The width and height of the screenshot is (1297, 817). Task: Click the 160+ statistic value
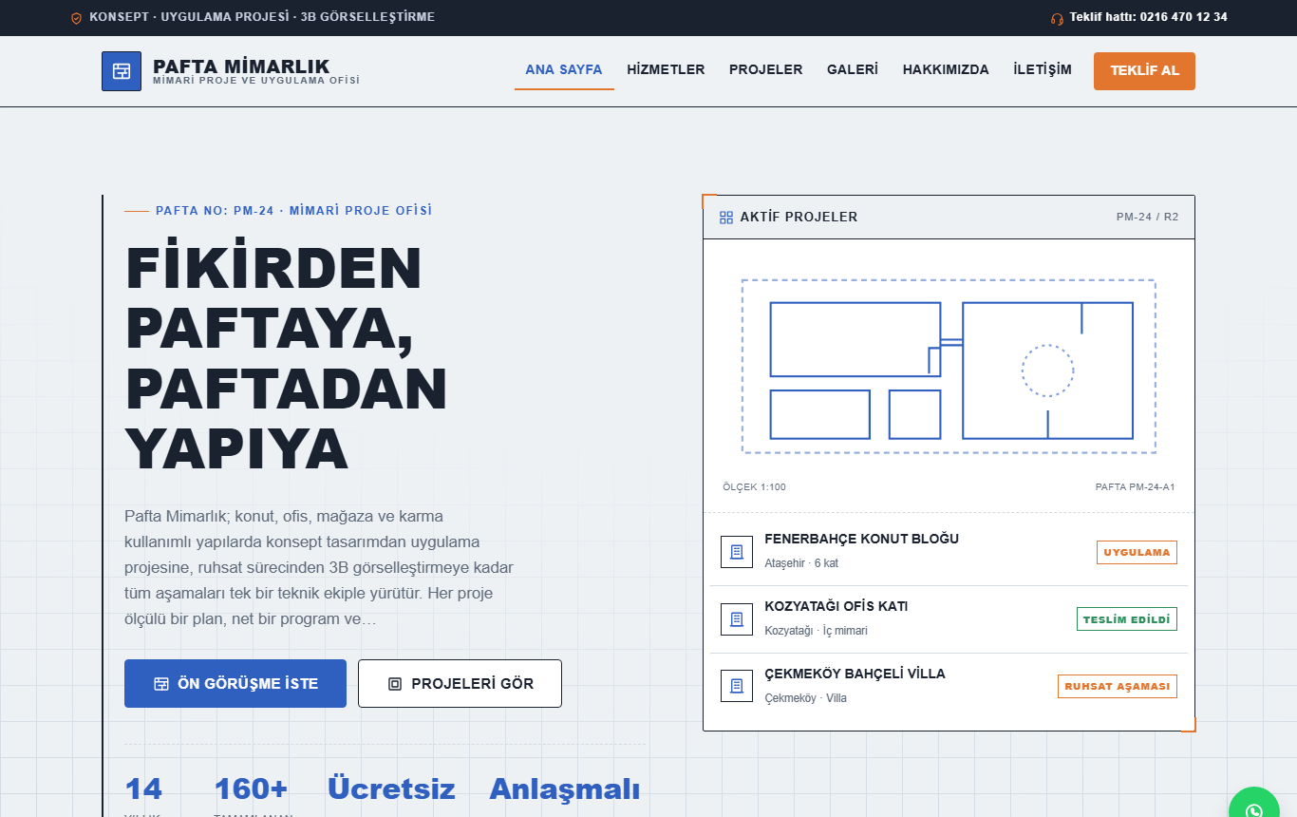coord(251,789)
